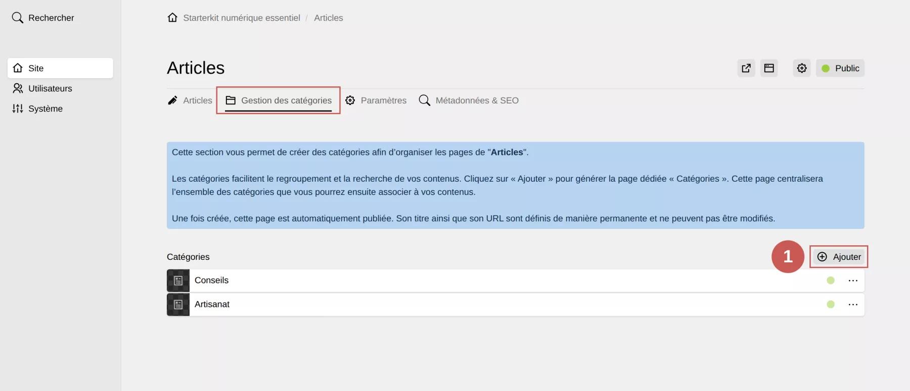Viewport: 910px width, 391px height.
Task: Switch to the Articles tab
Action: coord(190,100)
